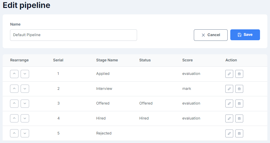Save the pipeline changes
Viewport: 270px width, 143px height.
[245, 35]
